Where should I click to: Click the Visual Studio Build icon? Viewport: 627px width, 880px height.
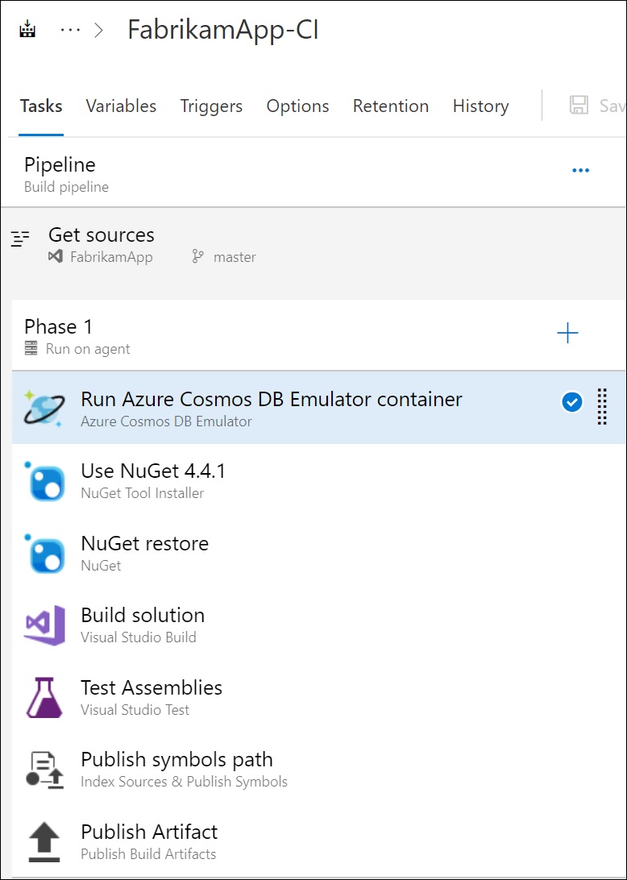[x=44, y=625]
